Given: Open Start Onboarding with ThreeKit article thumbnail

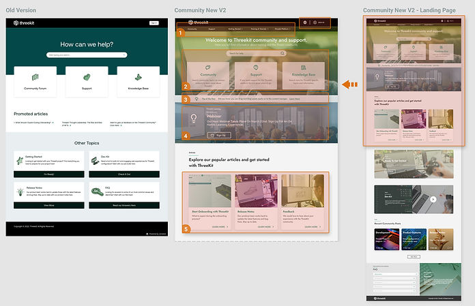Looking at the screenshot, I should click(210, 191).
